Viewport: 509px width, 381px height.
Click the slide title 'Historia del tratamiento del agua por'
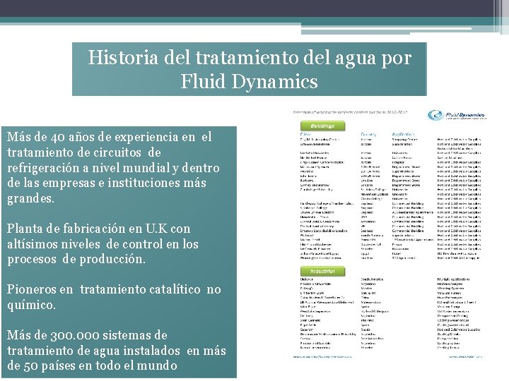(250, 58)
